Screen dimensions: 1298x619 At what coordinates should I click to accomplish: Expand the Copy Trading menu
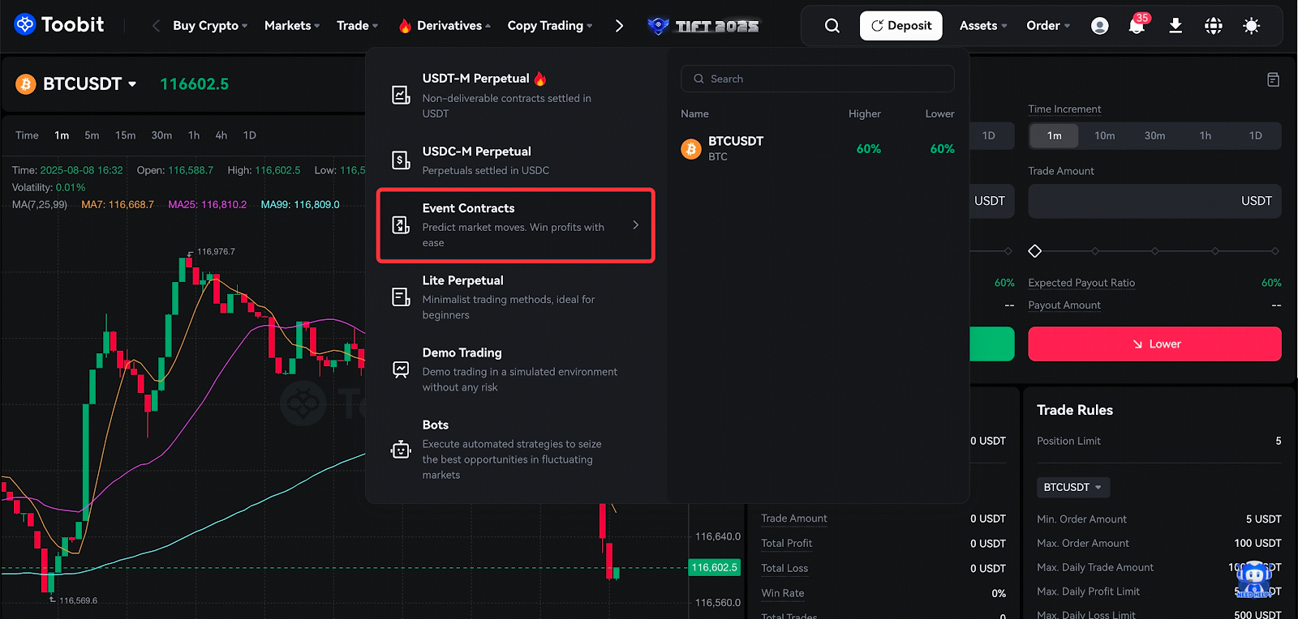point(550,26)
